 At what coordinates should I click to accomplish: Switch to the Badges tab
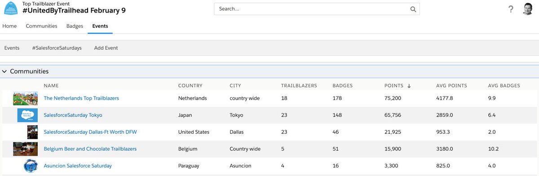point(75,26)
